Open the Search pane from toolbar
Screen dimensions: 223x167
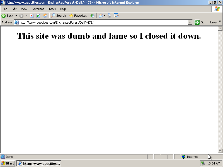[x=58, y=16]
